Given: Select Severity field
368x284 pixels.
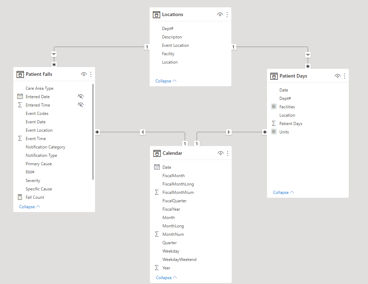Looking at the screenshot, I should click(x=33, y=181).
